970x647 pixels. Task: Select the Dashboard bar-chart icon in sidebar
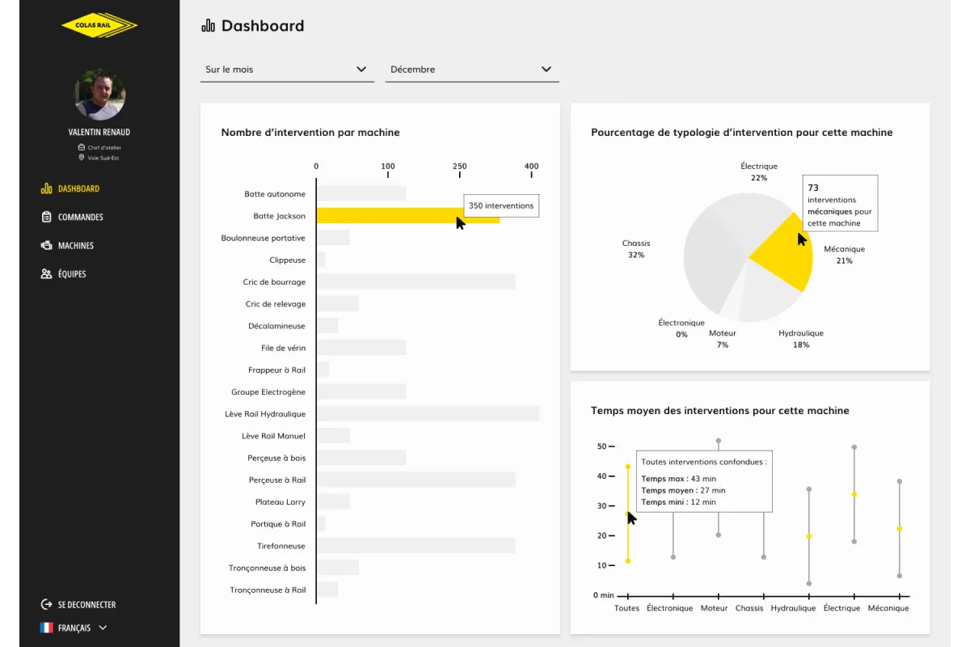[x=46, y=188]
